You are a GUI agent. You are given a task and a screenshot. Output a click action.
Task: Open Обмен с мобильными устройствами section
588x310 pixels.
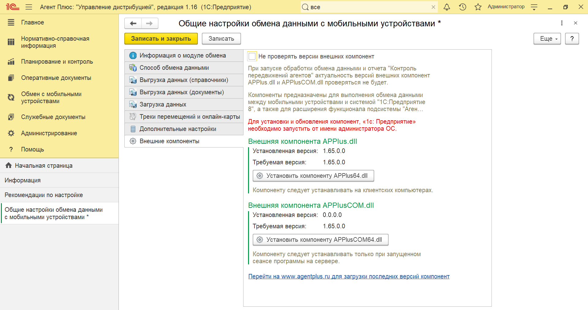[x=59, y=98]
